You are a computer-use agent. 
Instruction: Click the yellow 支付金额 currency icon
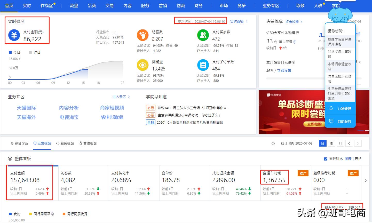click(14, 35)
